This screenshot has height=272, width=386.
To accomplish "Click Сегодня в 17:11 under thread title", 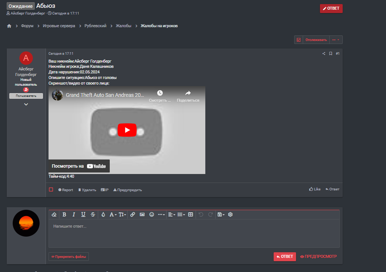I will [65, 13].
